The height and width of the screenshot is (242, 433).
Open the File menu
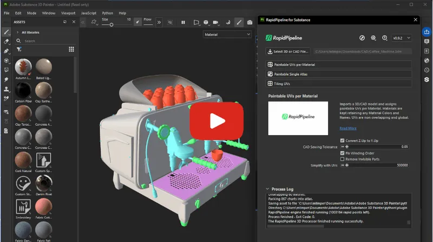[x=6, y=13]
